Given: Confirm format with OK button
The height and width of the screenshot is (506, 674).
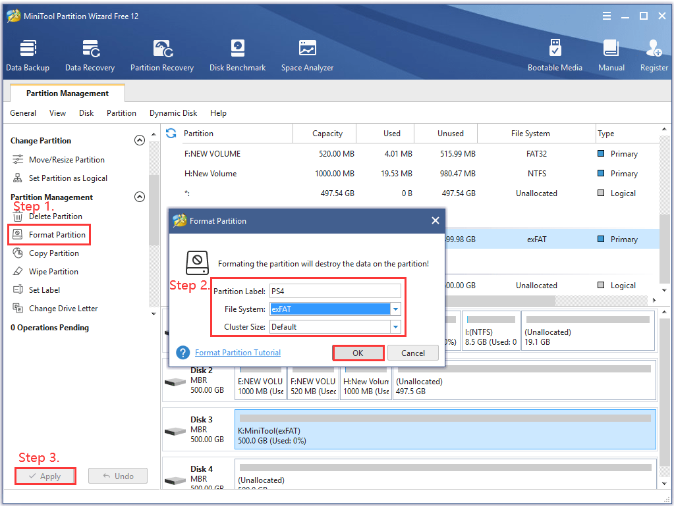Looking at the screenshot, I should [358, 353].
